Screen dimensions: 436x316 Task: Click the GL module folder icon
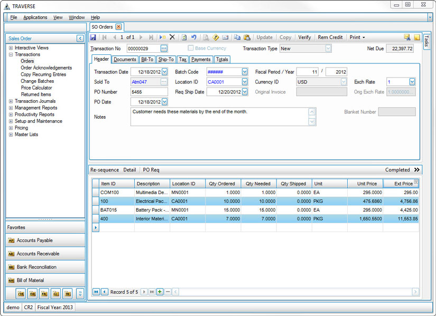pos(56,294)
